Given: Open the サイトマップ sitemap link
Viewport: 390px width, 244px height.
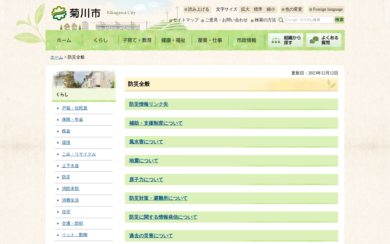Looking at the screenshot, I should [184, 20].
